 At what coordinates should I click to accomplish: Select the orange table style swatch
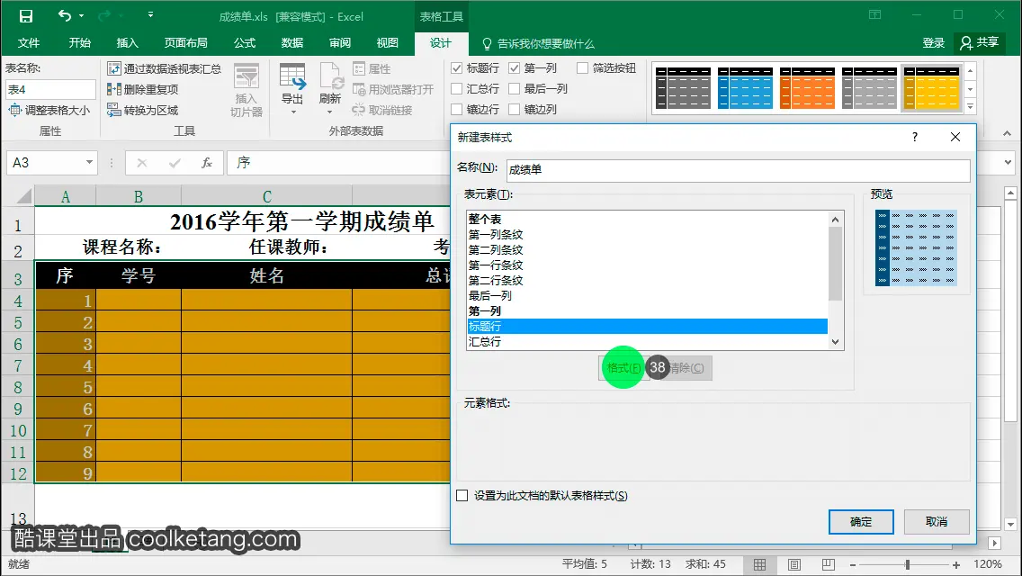point(808,87)
